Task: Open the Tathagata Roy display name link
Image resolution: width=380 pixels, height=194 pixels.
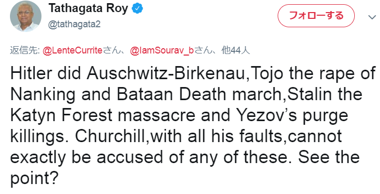Action: point(89,9)
